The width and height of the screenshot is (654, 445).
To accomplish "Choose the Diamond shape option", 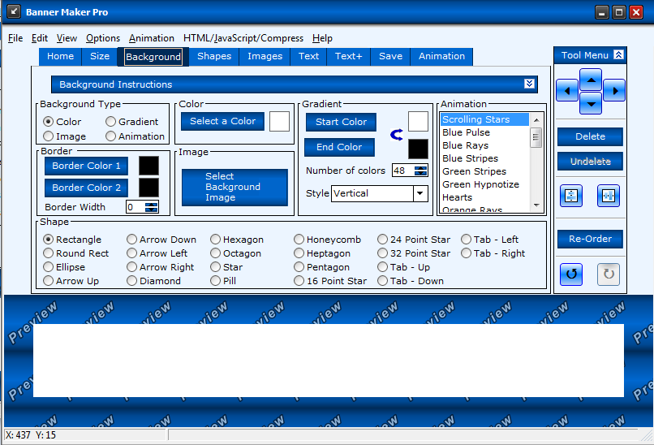I will coord(154,281).
